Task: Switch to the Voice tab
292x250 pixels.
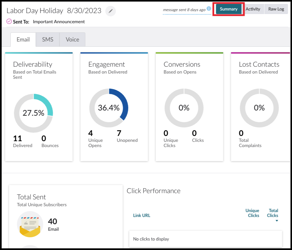Action: 72,40
